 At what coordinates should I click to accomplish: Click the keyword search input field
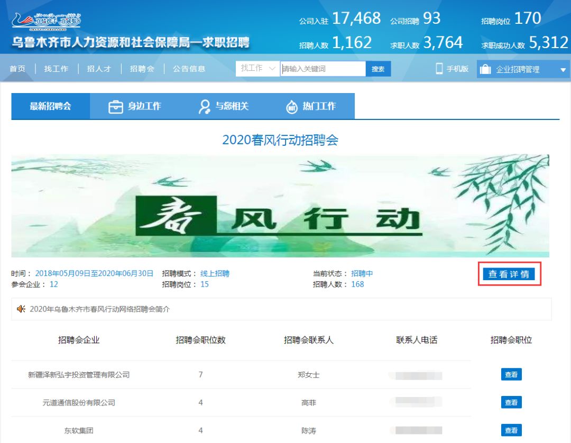[323, 69]
